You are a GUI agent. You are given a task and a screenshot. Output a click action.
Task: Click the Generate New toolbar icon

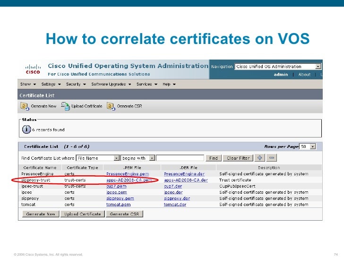point(25,106)
